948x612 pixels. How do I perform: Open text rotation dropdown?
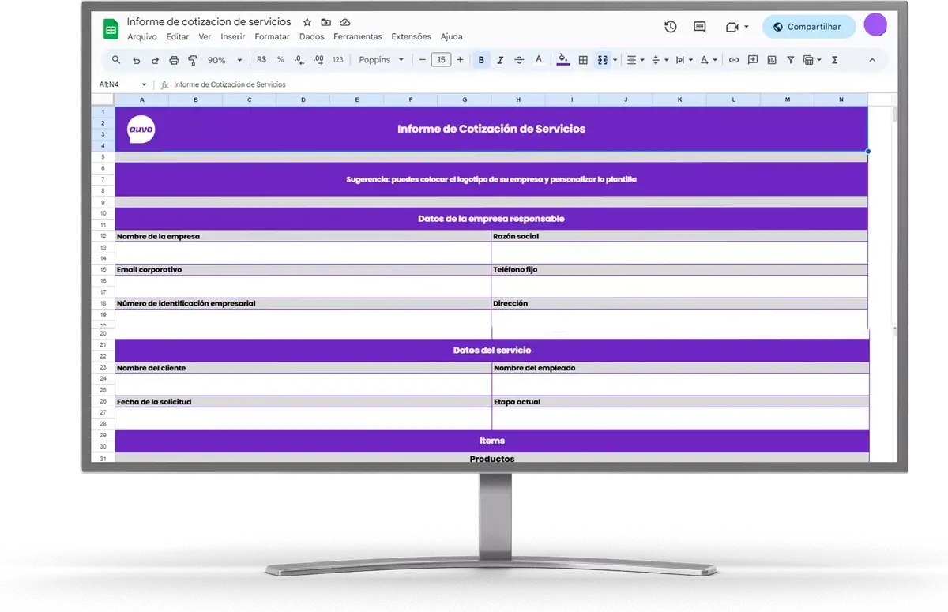click(x=708, y=60)
